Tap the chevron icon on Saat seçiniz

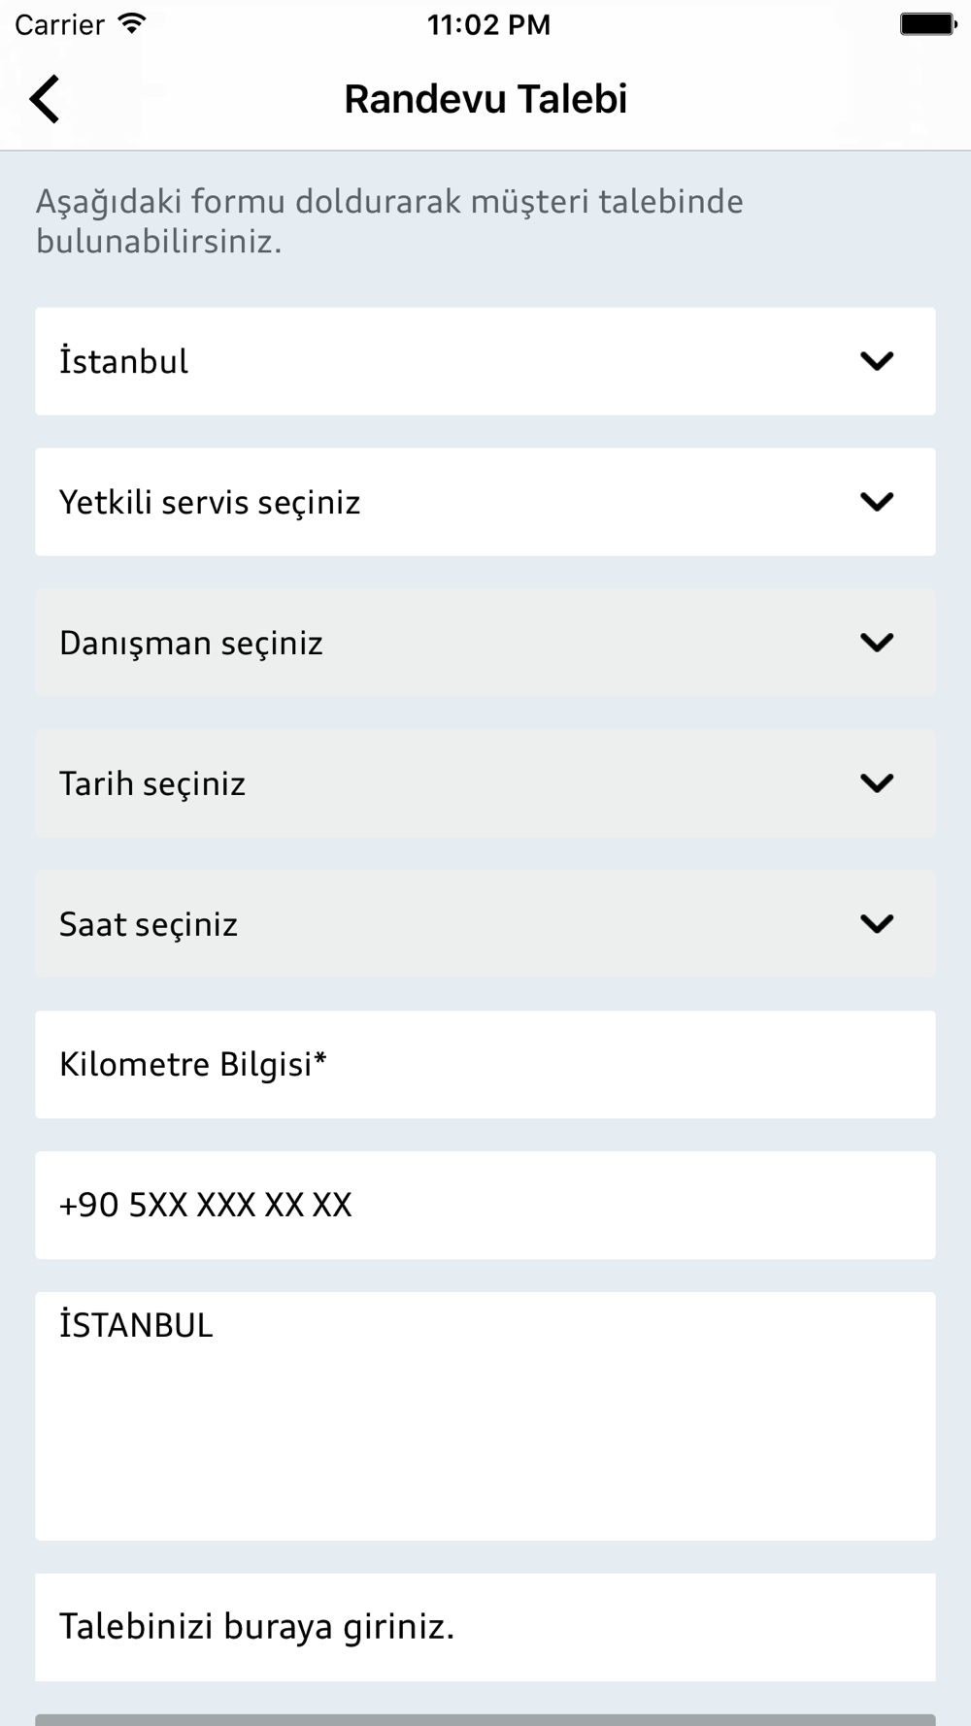[x=877, y=924]
